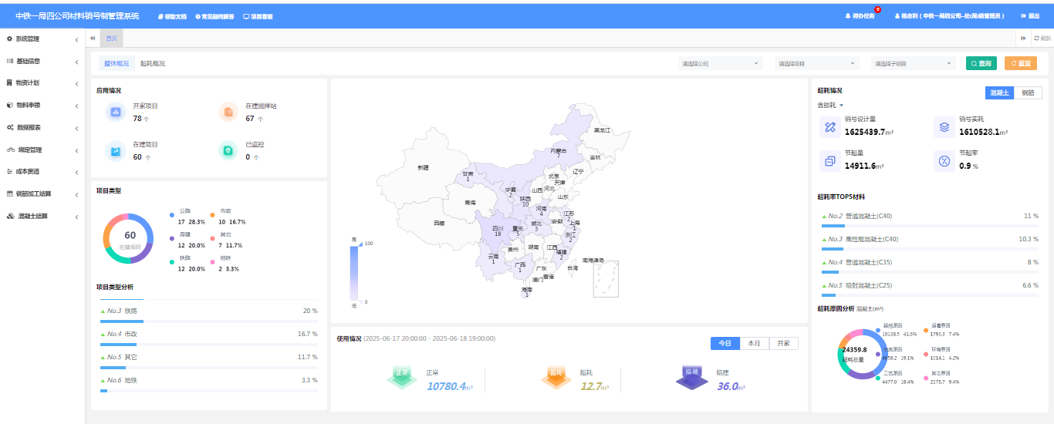The width and height of the screenshot is (1054, 424).
Task: Open the 请选择公司 dropdown
Action: (720, 63)
